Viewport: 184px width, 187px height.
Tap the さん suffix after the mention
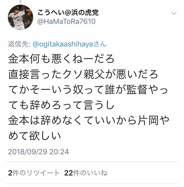point(100,44)
